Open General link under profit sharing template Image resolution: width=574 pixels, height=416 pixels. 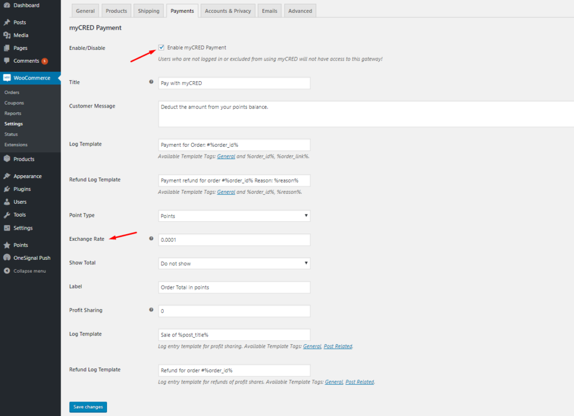click(x=312, y=346)
